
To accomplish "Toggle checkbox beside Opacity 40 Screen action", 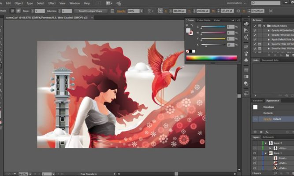I will tap(255, 35).
